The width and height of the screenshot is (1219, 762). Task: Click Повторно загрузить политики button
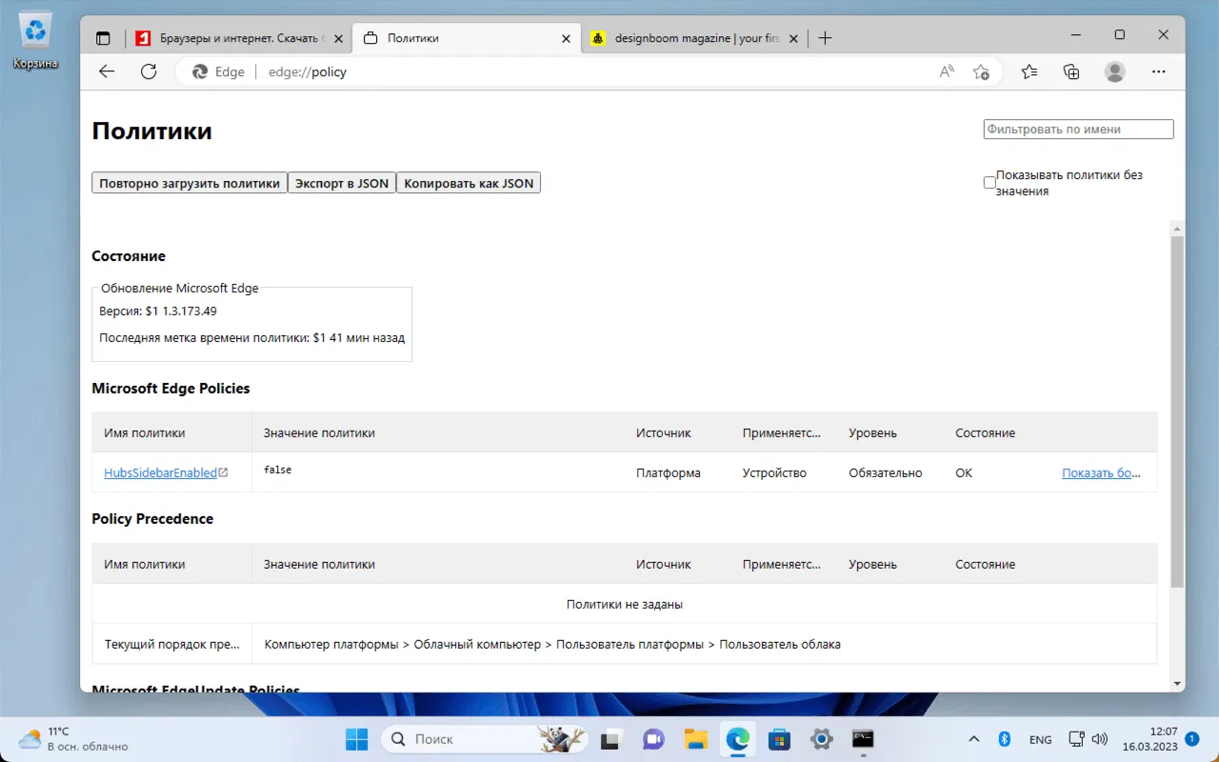(190, 183)
